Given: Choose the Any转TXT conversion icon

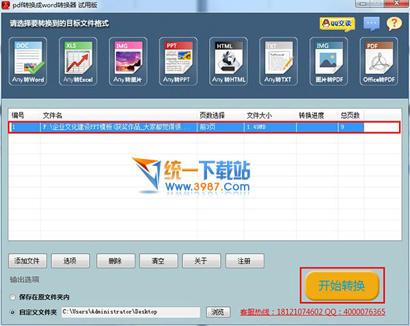Looking at the screenshot, I should 278,60.
